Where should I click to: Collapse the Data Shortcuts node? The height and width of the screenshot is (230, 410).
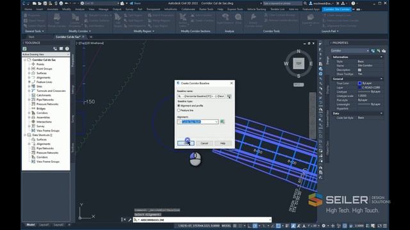[25, 135]
